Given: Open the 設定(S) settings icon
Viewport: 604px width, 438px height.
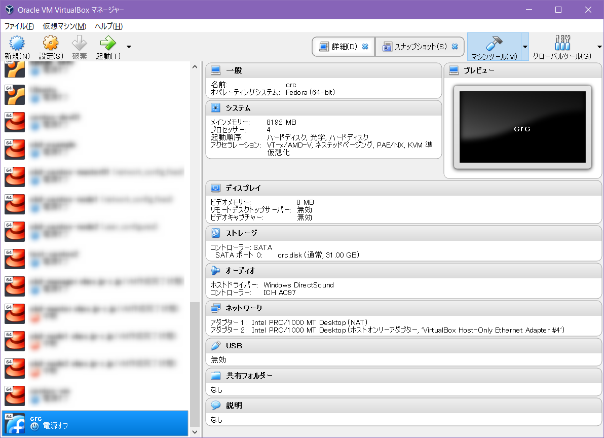Looking at the screenshot, I should click(50, 44).
